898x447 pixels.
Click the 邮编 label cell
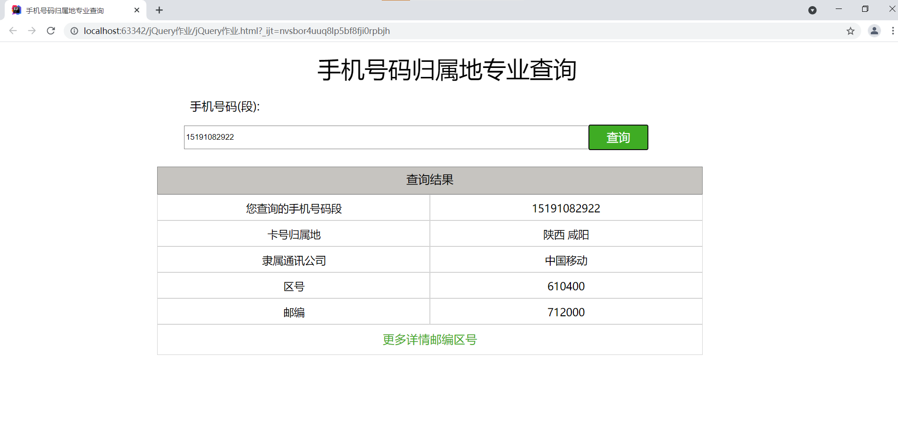[x=294, y=312]
